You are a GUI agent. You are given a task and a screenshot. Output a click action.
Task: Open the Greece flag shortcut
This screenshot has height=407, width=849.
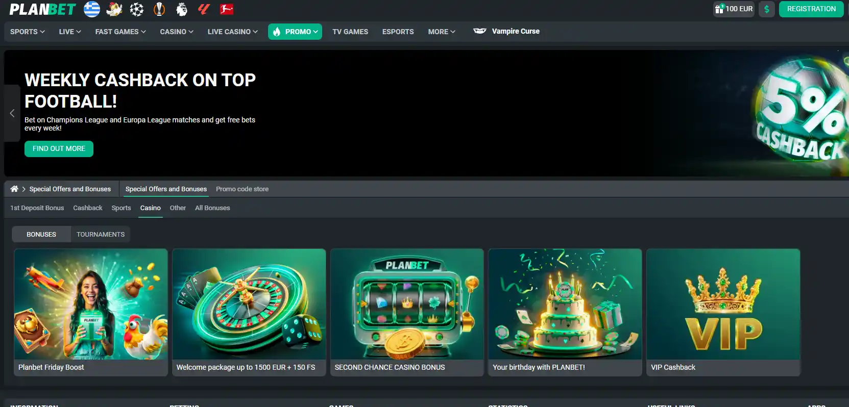tap(92, 9)
